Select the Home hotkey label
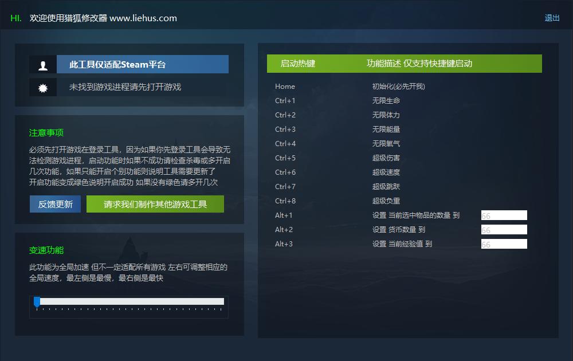Screen dimensions: 573x361 coord(285,86)
